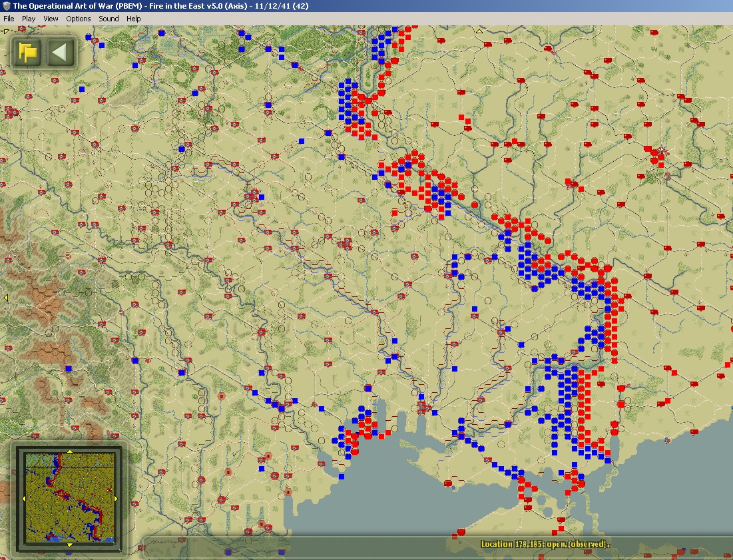Click the corner scroll arrow at map's top-left

[5, 32]
